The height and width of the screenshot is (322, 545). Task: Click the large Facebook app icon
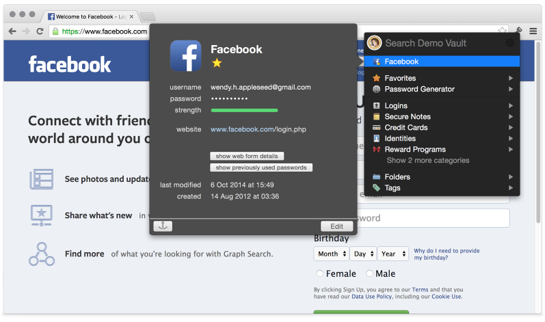tap(185, 55)
